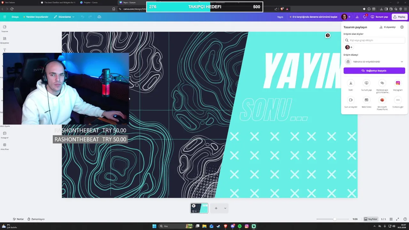Add a new page with plus button

tap(216, 208)
